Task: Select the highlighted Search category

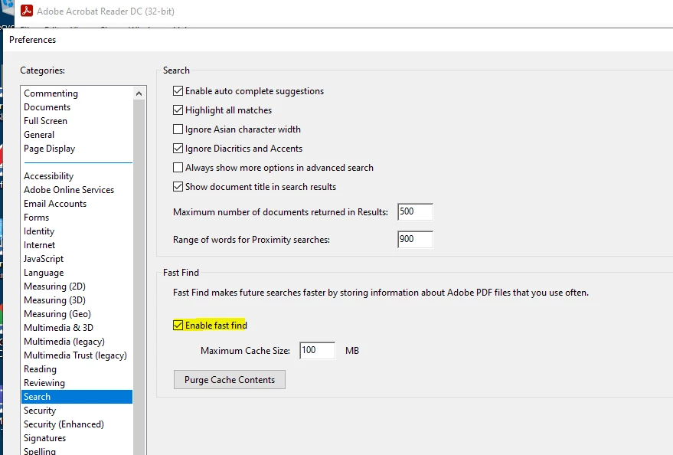Action: point(77,397)
